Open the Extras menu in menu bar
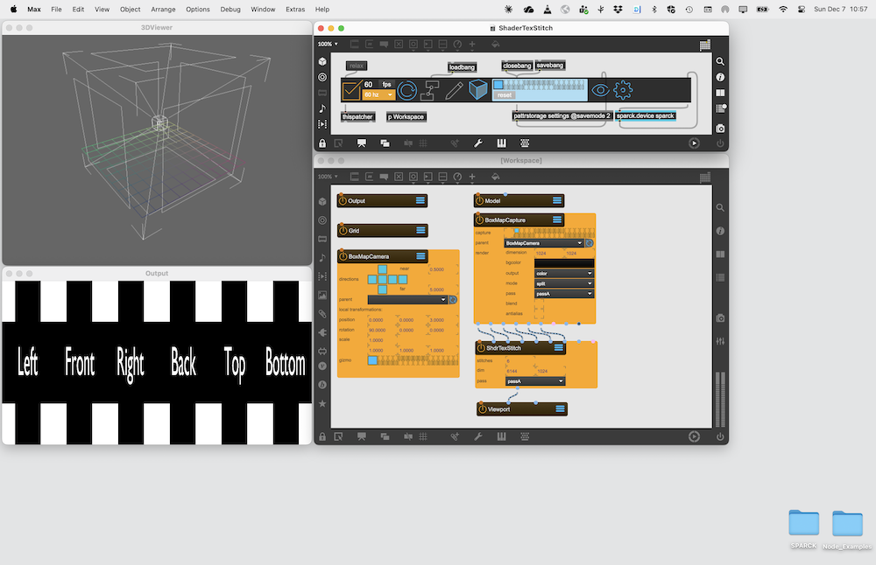Viewport: 876px width, 565px height. click(x=294, y=9)
